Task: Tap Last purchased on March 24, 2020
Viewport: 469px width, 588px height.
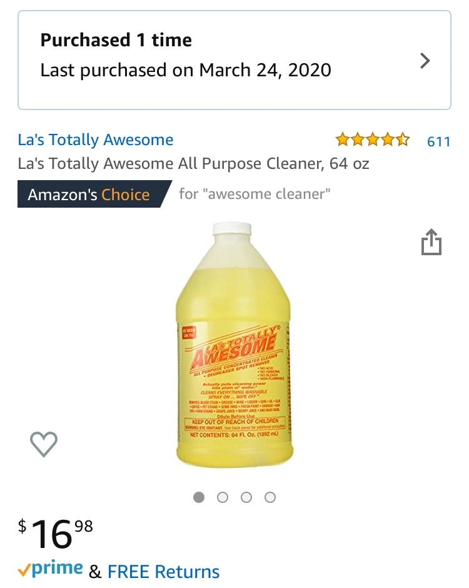Action: [186, 70]
